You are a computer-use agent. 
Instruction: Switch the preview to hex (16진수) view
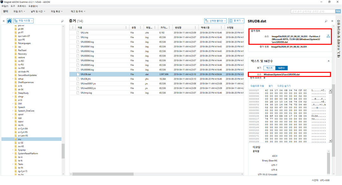coord(281,68)
